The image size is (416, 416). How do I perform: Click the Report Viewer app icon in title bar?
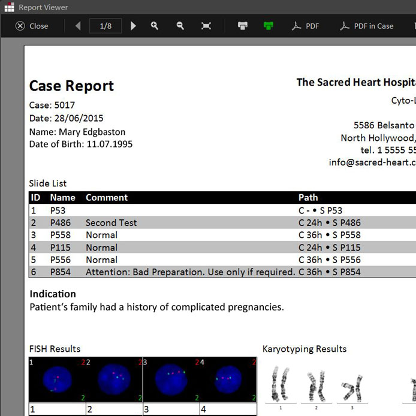(8, 7)
